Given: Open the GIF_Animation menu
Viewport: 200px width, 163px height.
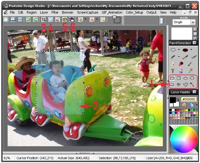Looking at the screenshot, I should 103,12.
